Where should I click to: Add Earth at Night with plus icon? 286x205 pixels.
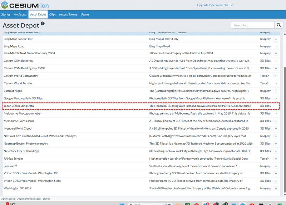coord(276,91)
